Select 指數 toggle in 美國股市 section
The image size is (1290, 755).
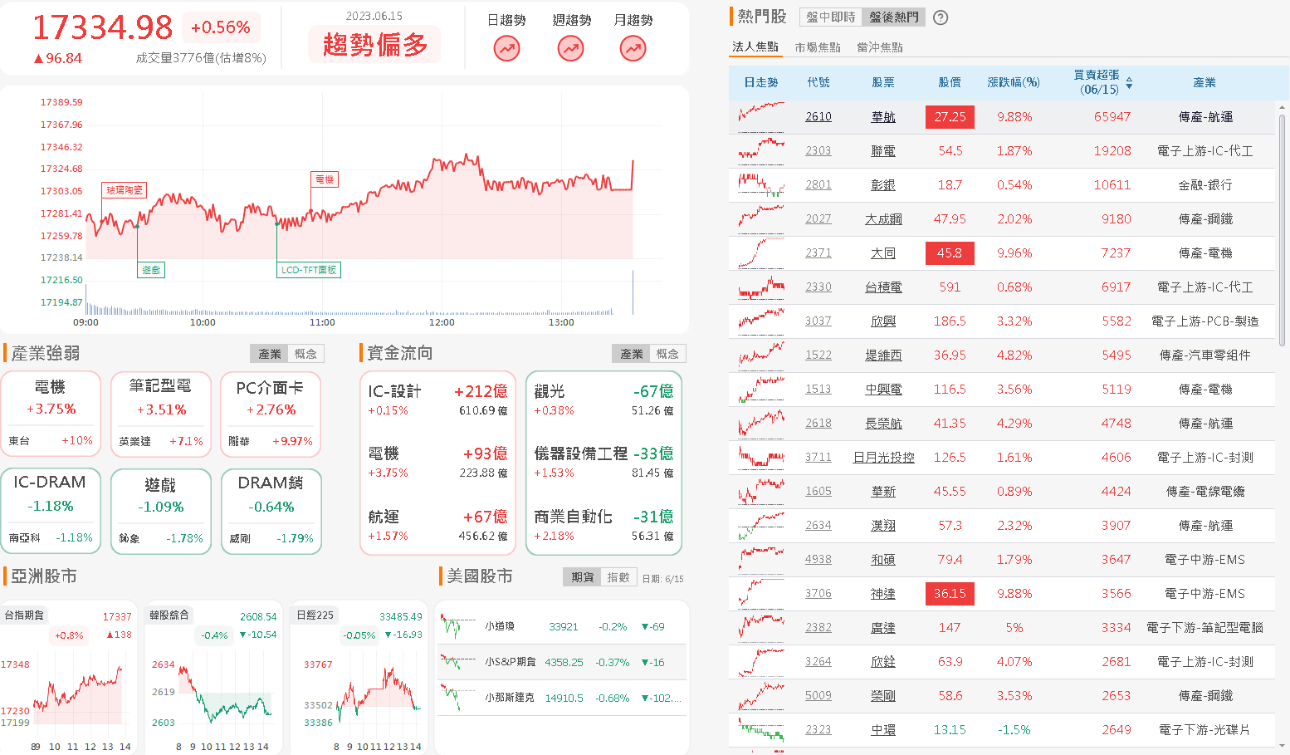tap(618, 577)
